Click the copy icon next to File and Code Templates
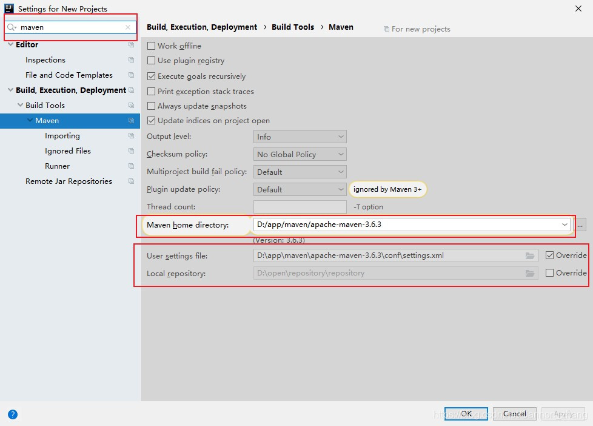This screenshot has height=426, width=593. click(131, 75)
